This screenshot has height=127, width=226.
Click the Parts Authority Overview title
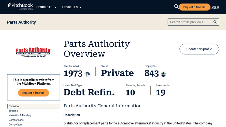(x=97, y=49)
